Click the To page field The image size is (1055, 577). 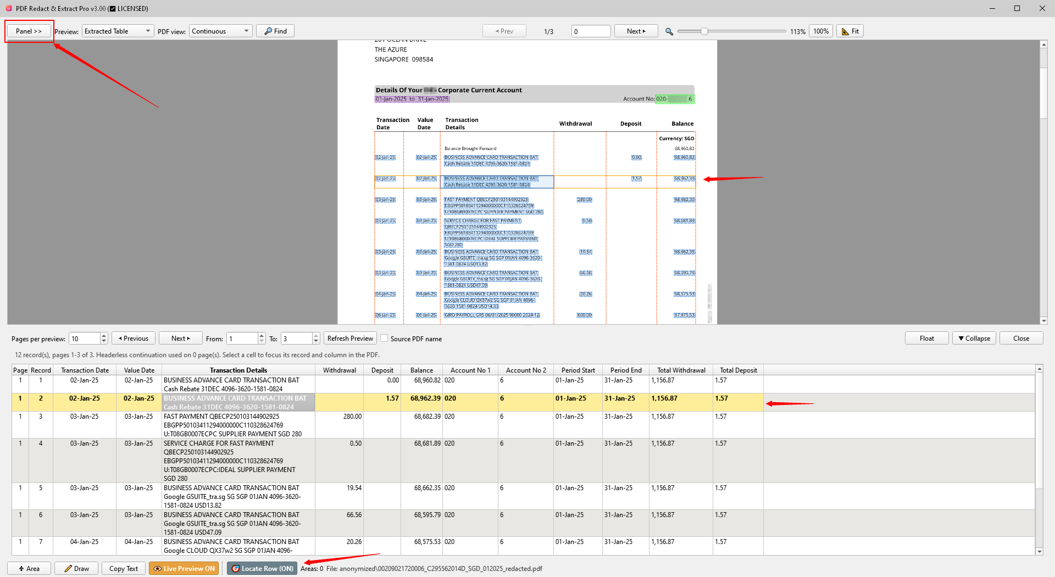[x=297, y=339]
